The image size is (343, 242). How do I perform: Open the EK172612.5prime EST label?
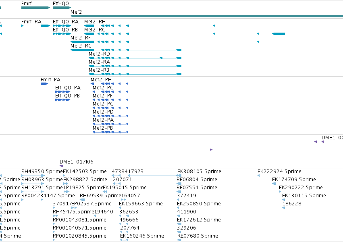click(199, 220)
